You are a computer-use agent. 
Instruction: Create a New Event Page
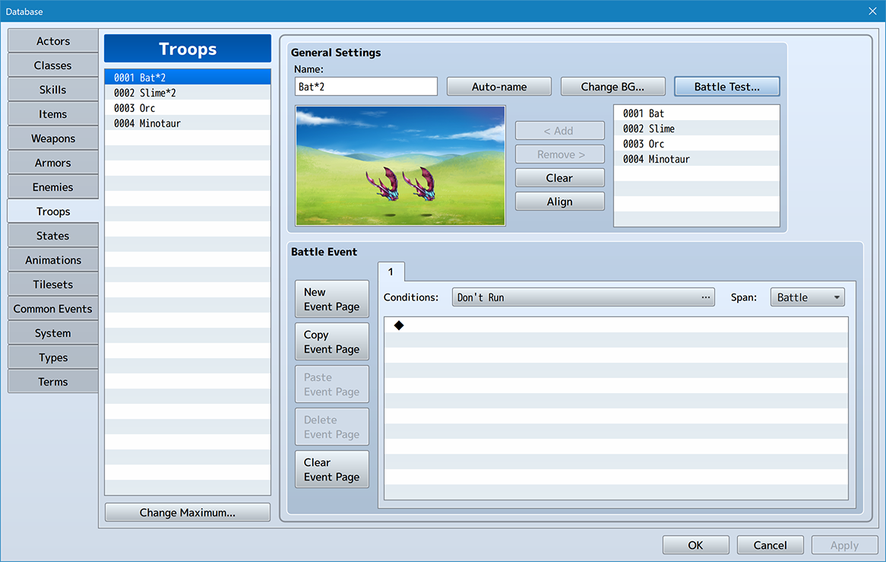pyautogui.click(x=331, y=299)
